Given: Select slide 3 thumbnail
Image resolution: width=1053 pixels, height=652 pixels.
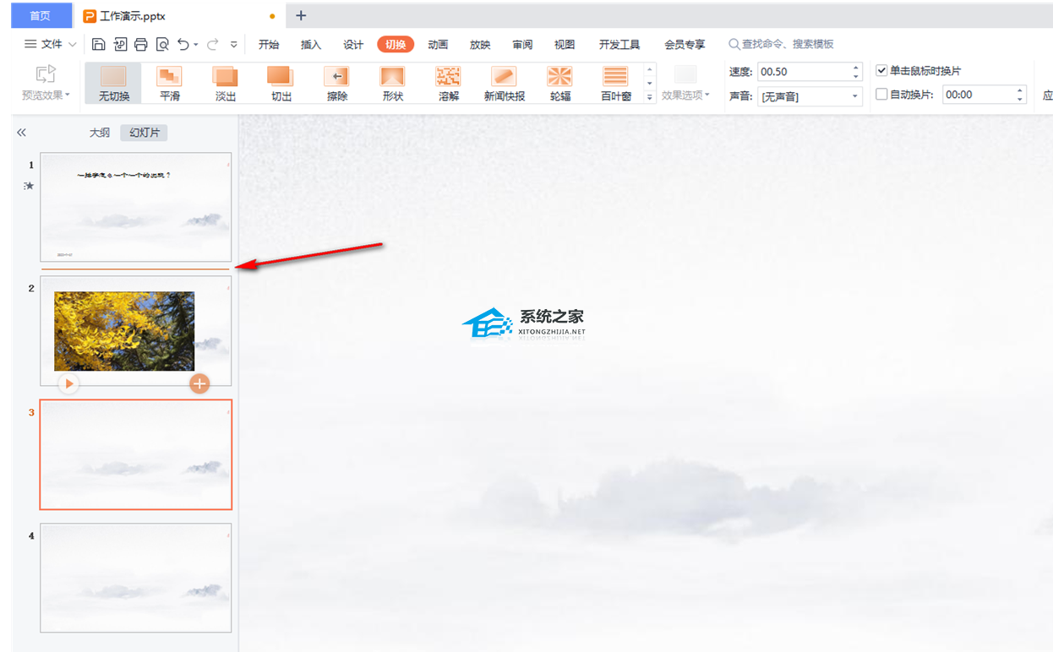Looking at the screenshot, I should [x=136, y=454].
